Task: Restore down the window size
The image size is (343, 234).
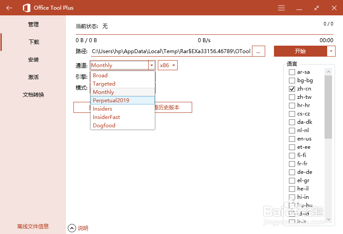Action: pos(317,8)
